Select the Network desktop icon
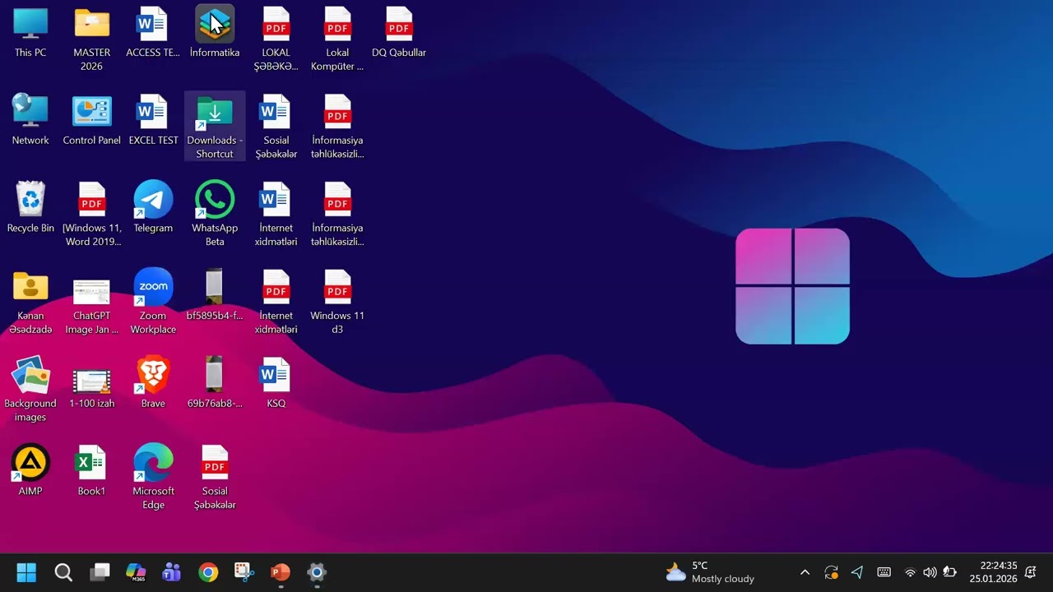This screenshot has height=592, width=1053. pos(30,121)
